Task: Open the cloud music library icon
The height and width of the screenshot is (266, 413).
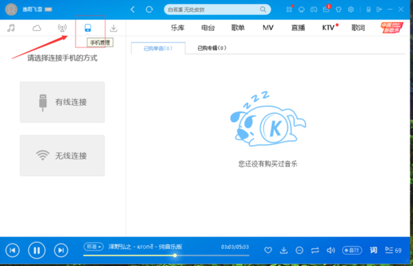Action: pos(36,27)
